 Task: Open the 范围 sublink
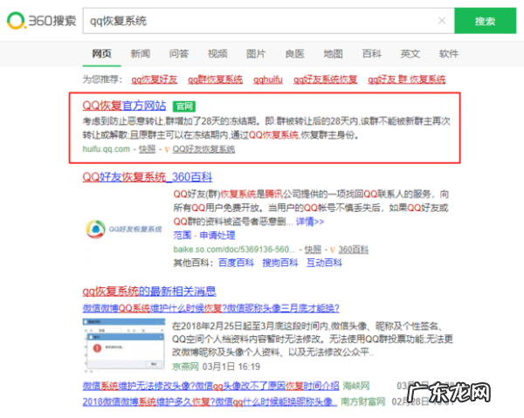coord(183,236)
